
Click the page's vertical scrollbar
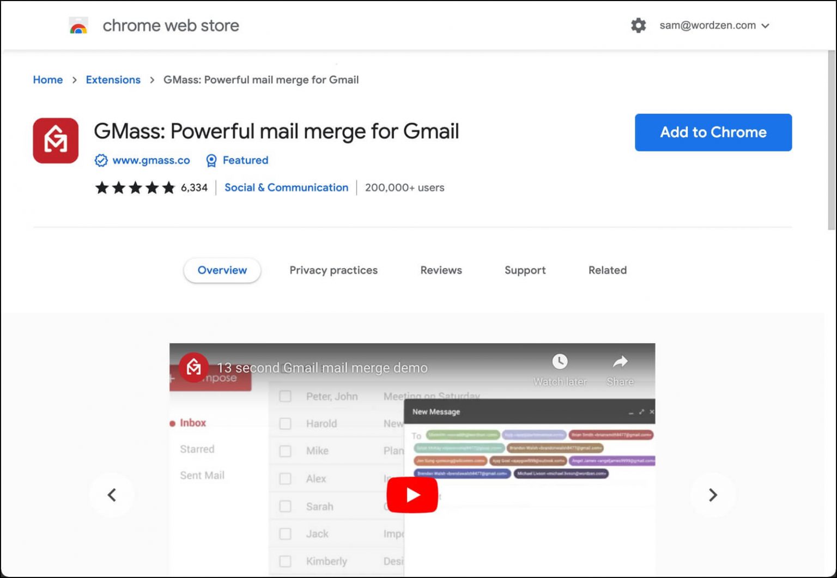pyautogui.click(x=831, y=142)
